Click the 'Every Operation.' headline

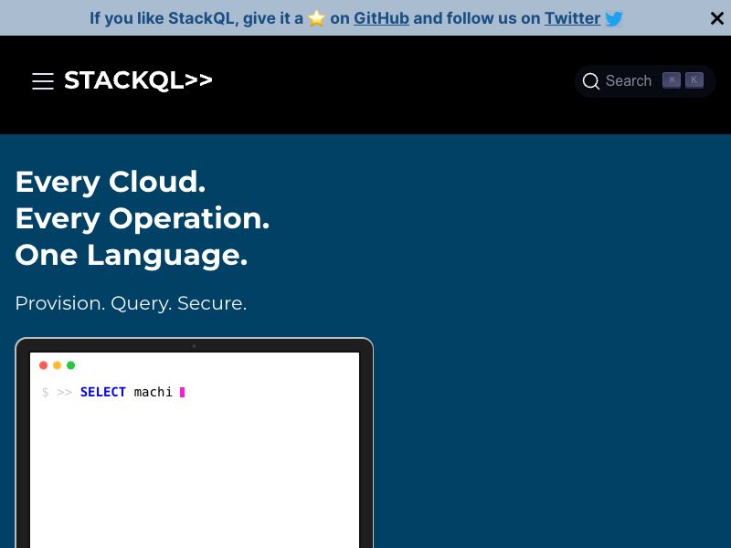pyautogui.click(x=143, y=218)
